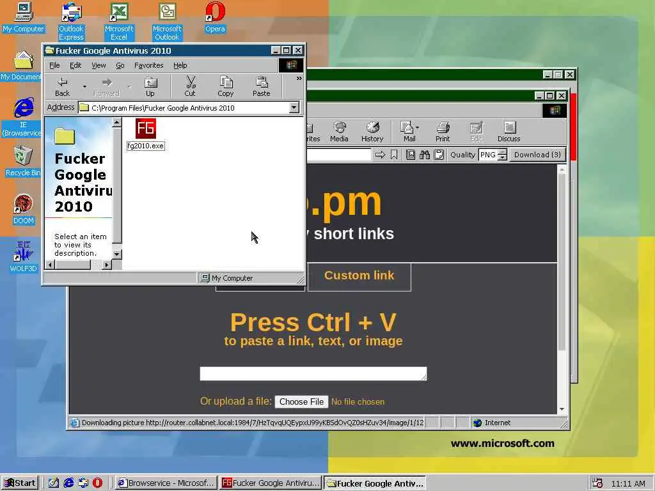The height and width of the screenshot is (491, 655).
Task: Open the Microsoft Excel desktop icon
Action: (119, 21)
